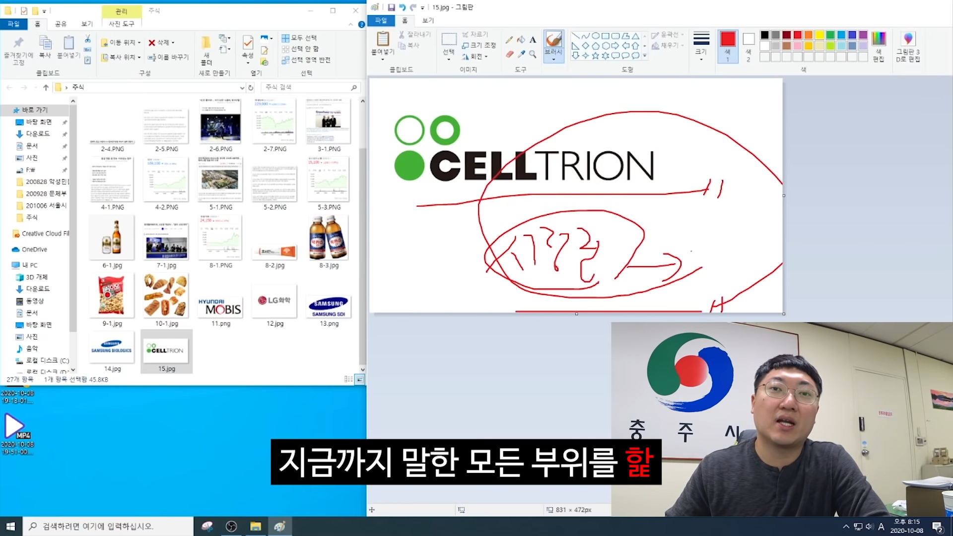
Task: Switch to Explorer Share (공유) tab
Action: pos(61,24)
